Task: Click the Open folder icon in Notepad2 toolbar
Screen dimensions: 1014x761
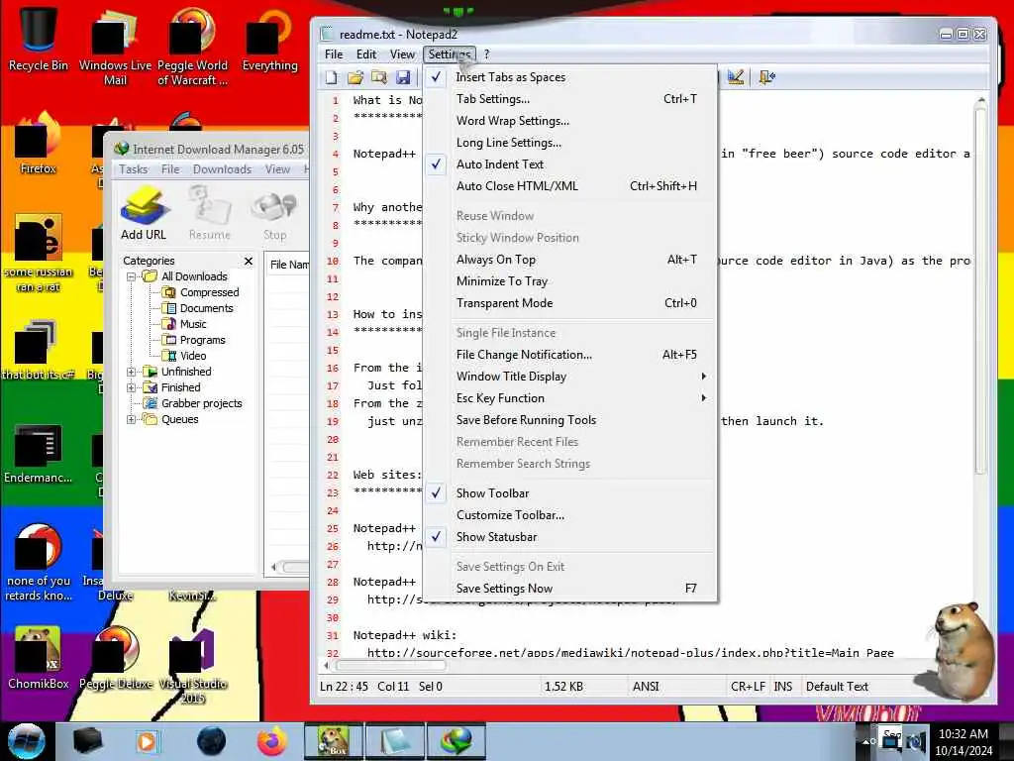Action: point(355,77)
